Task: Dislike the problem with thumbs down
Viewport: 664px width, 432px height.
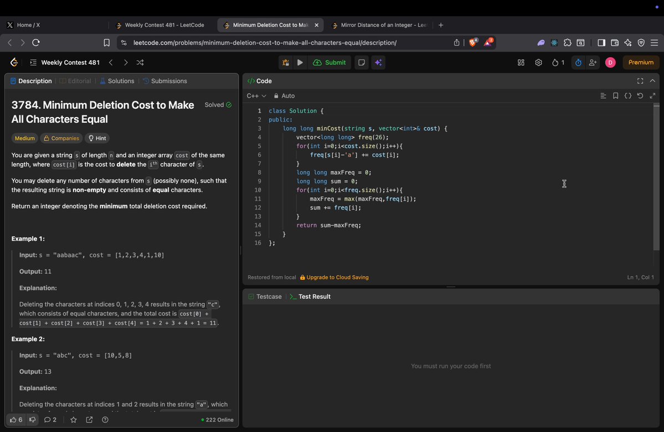Action: pyautogui.click(x=32, y=420)
